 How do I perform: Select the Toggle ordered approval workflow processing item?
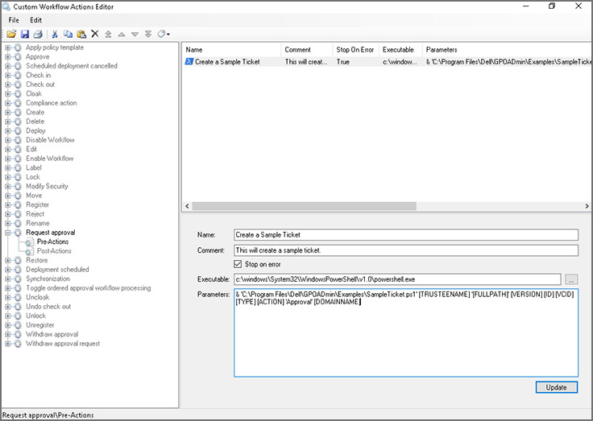88,288
